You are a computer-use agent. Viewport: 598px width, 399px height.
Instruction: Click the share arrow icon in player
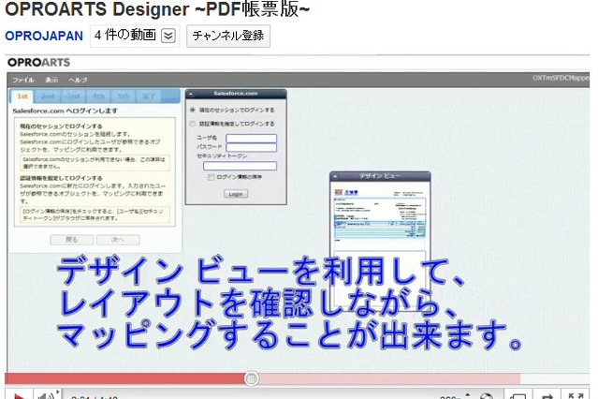tap(547, 396)
